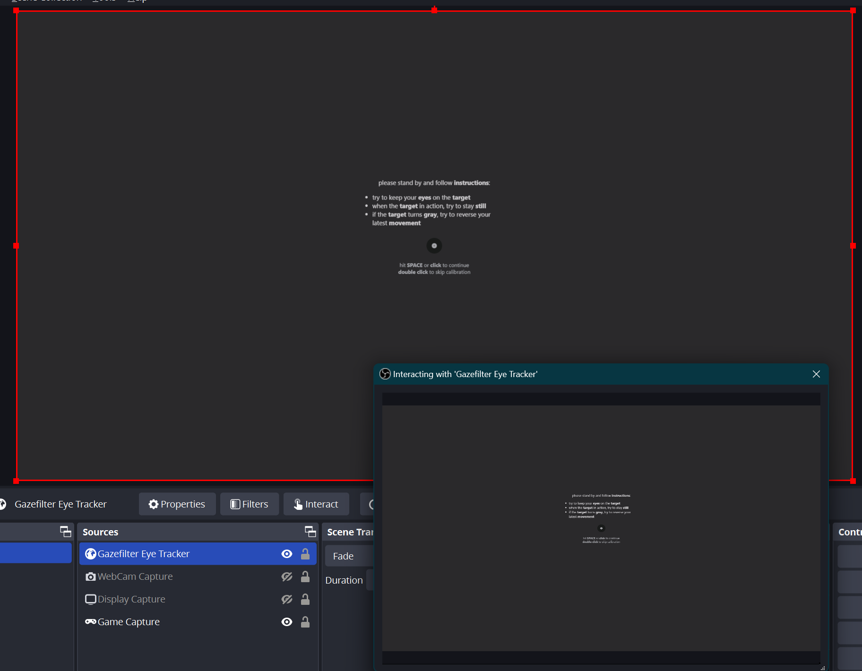Screen dimensions: 862x671
Task: Click the pop-out icon on the Scenes panel header
Action: point(66,532)
